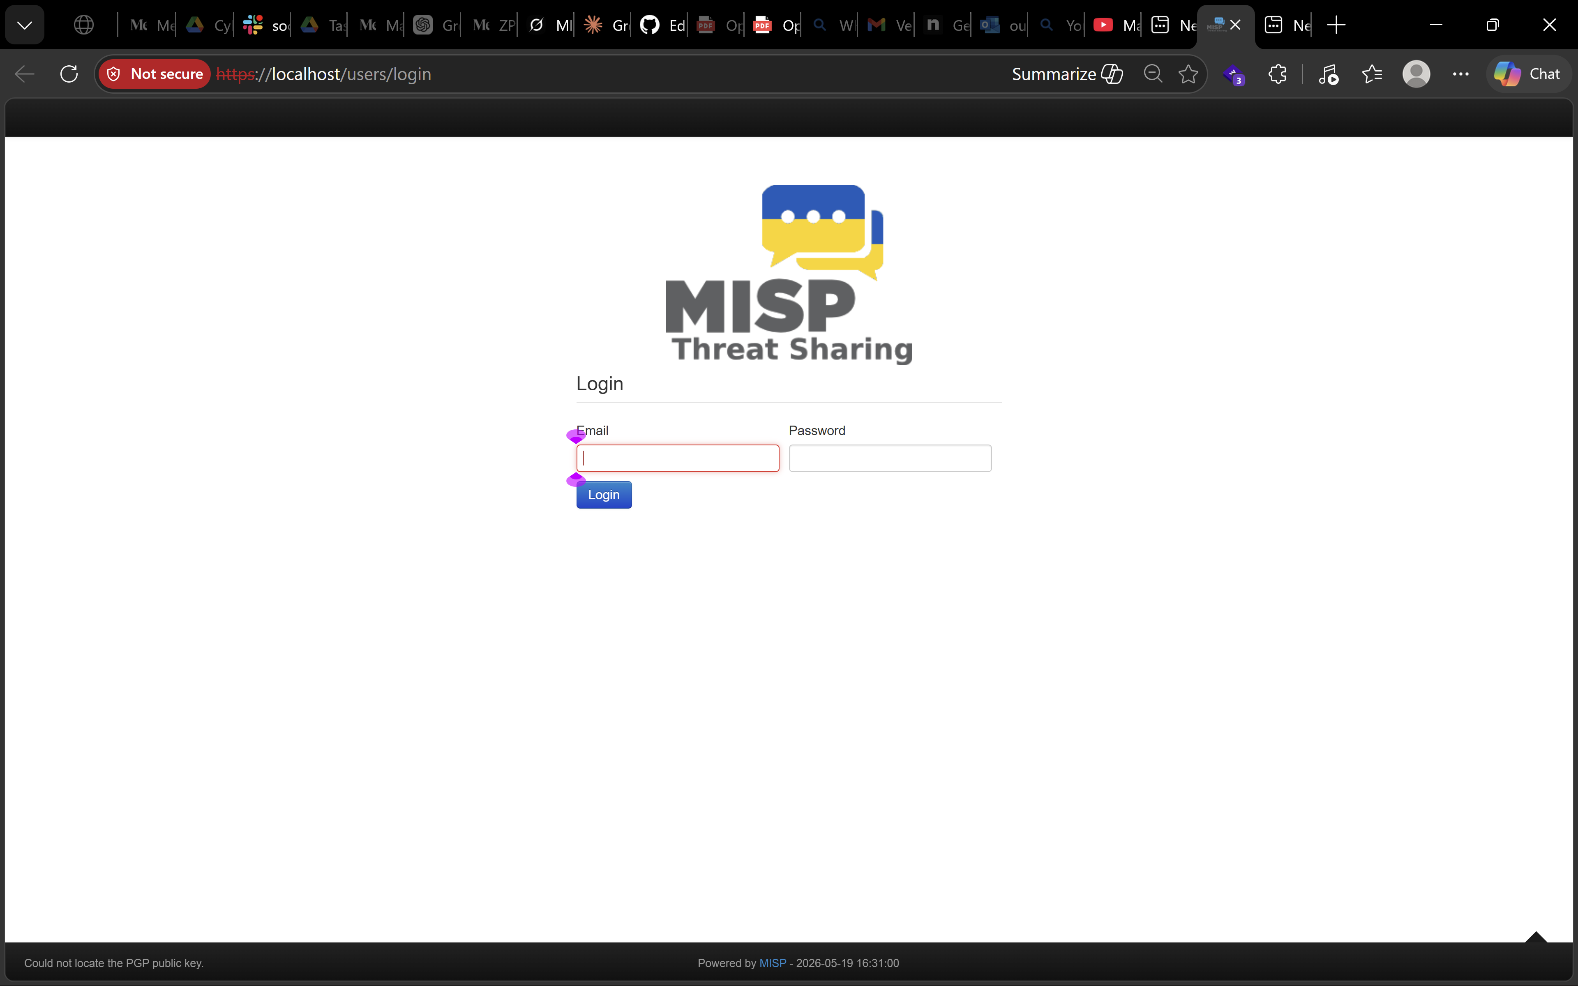
Task: Focus the Email input field
Action: (678, 458)
